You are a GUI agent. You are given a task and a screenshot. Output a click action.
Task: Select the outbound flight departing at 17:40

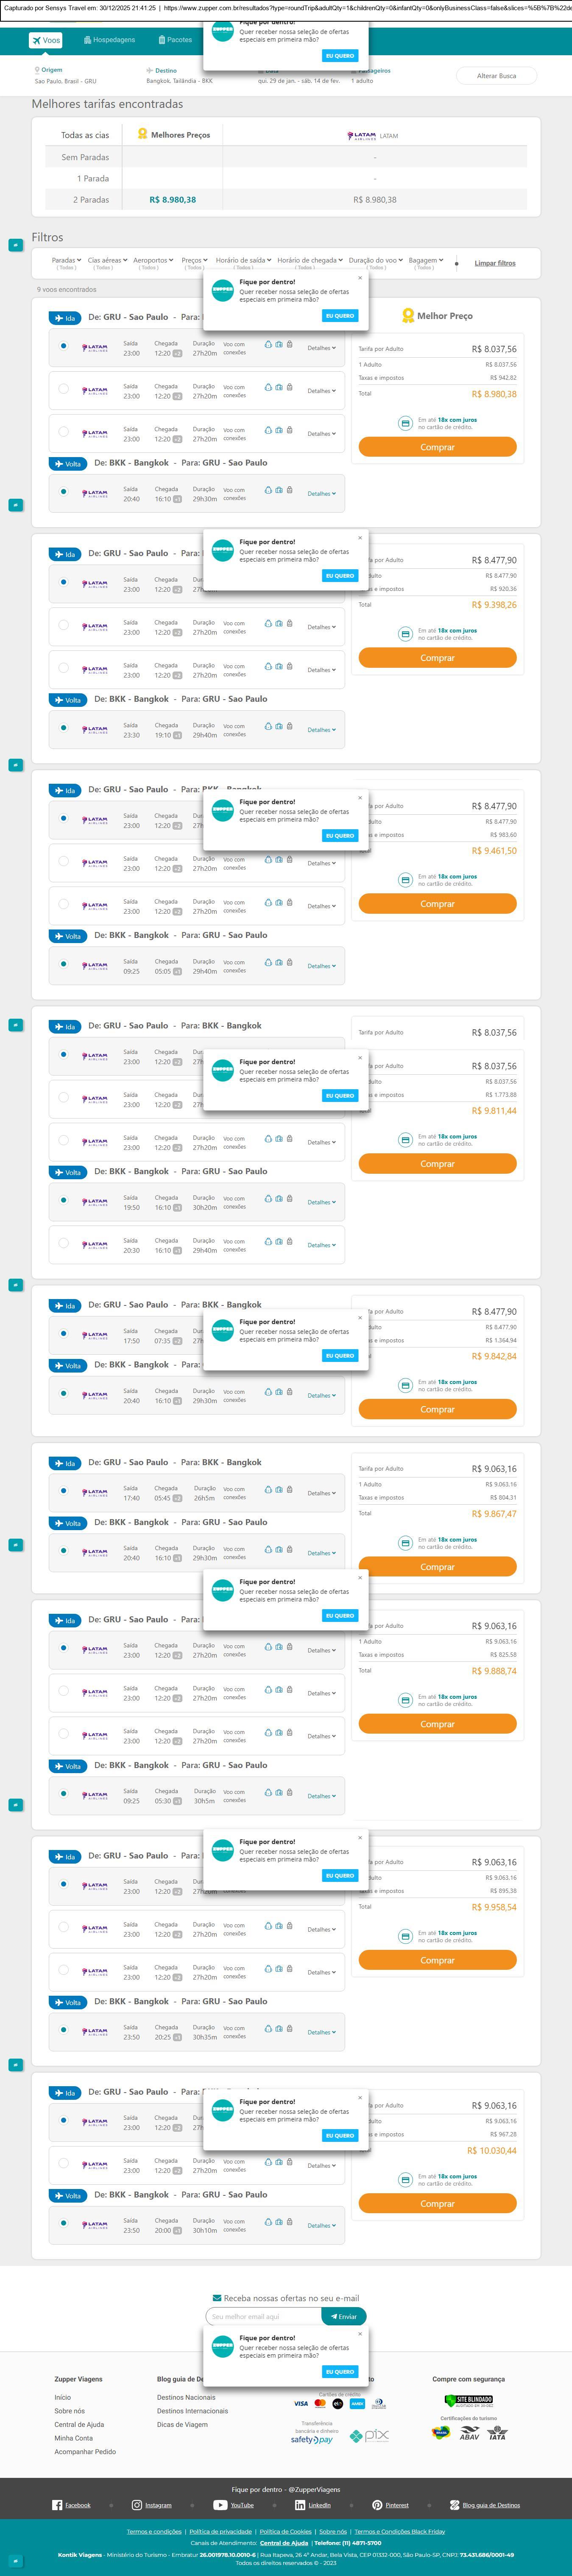coord(63,1491)
